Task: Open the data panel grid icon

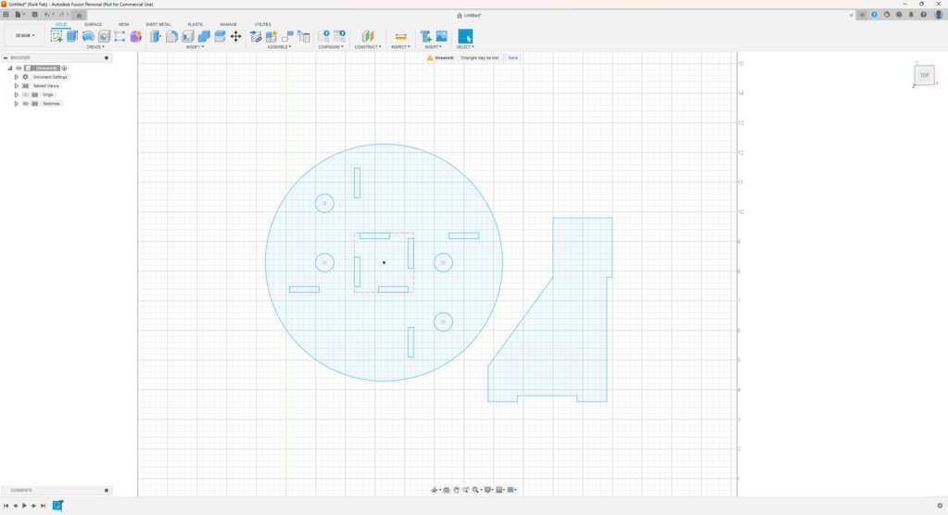Action: [x=6, y=15]
